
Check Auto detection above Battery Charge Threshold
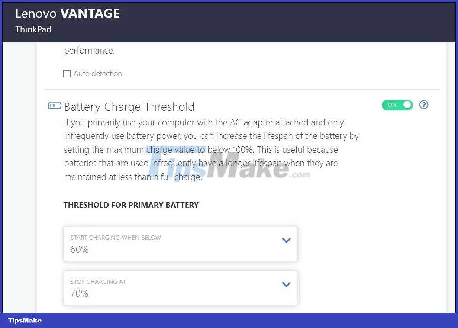click(x=67, y=74)
